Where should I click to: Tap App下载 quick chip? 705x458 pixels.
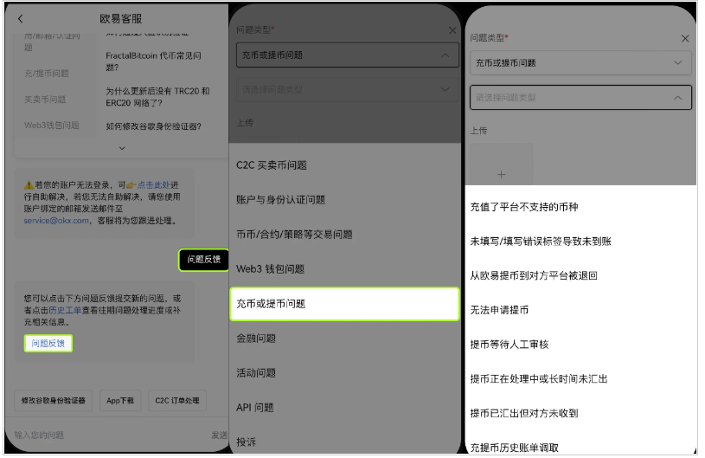point(120,400)
